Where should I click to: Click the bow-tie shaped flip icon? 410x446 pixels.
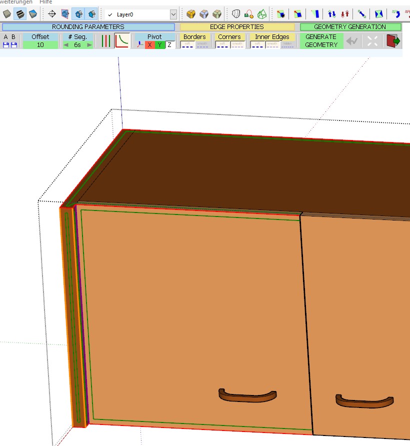[x=379, y=14]
